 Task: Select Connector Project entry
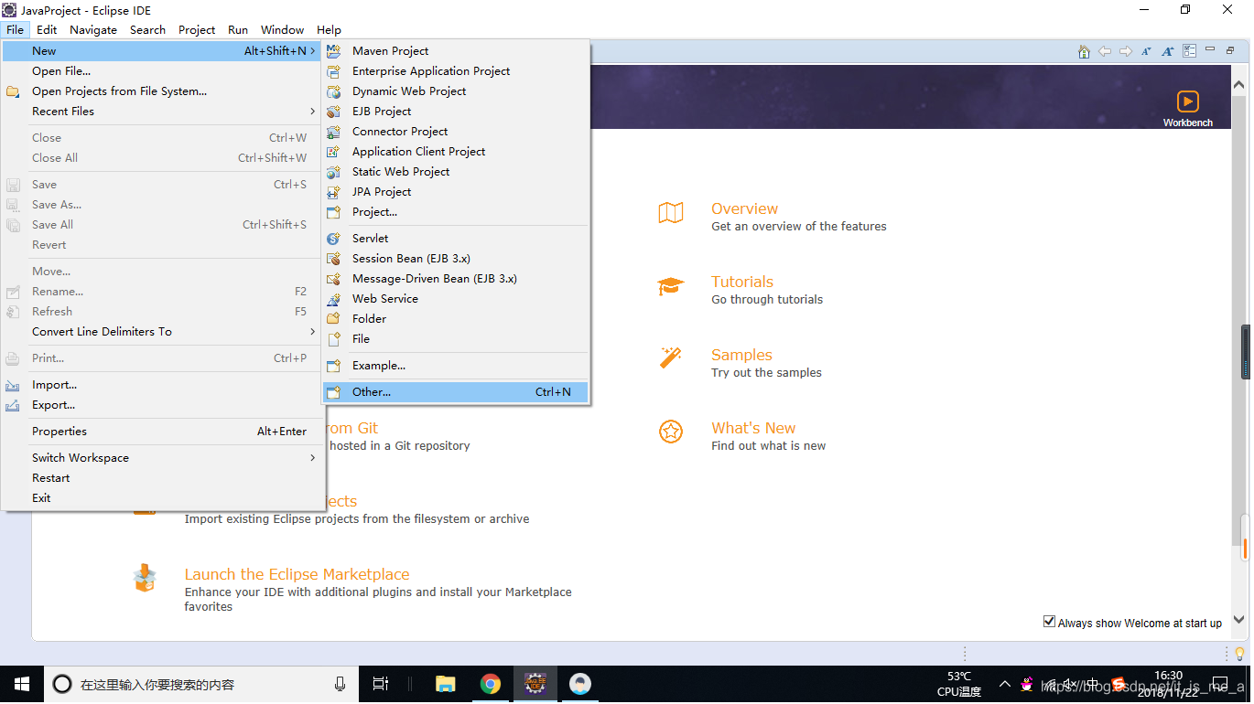pos(455,132)
